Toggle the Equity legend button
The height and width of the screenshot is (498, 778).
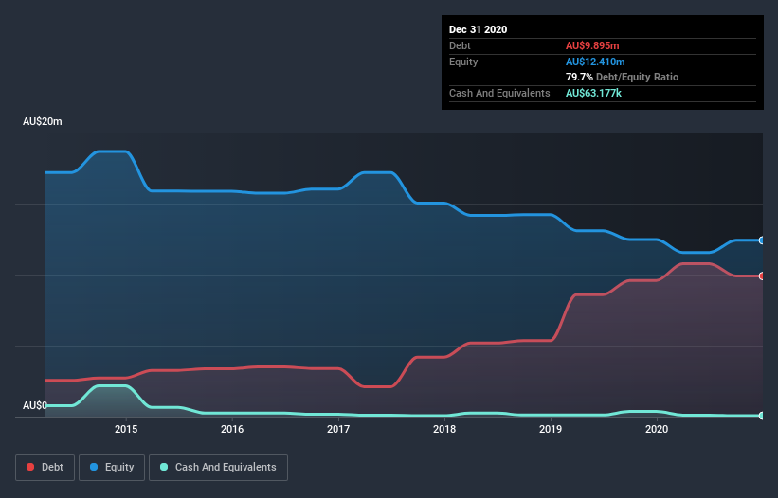(112, 468)
